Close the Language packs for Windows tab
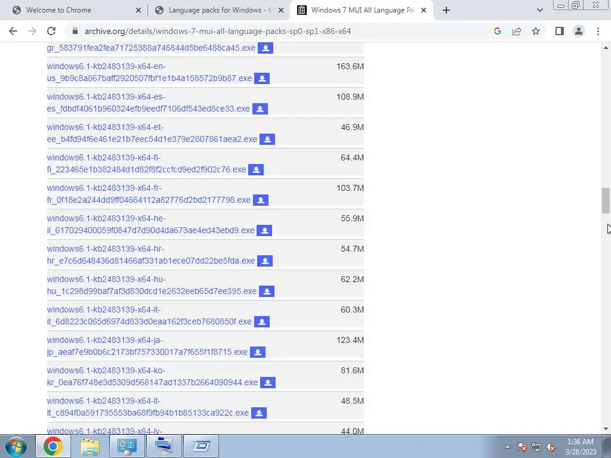611x458 pixels. tap(281, 10)
